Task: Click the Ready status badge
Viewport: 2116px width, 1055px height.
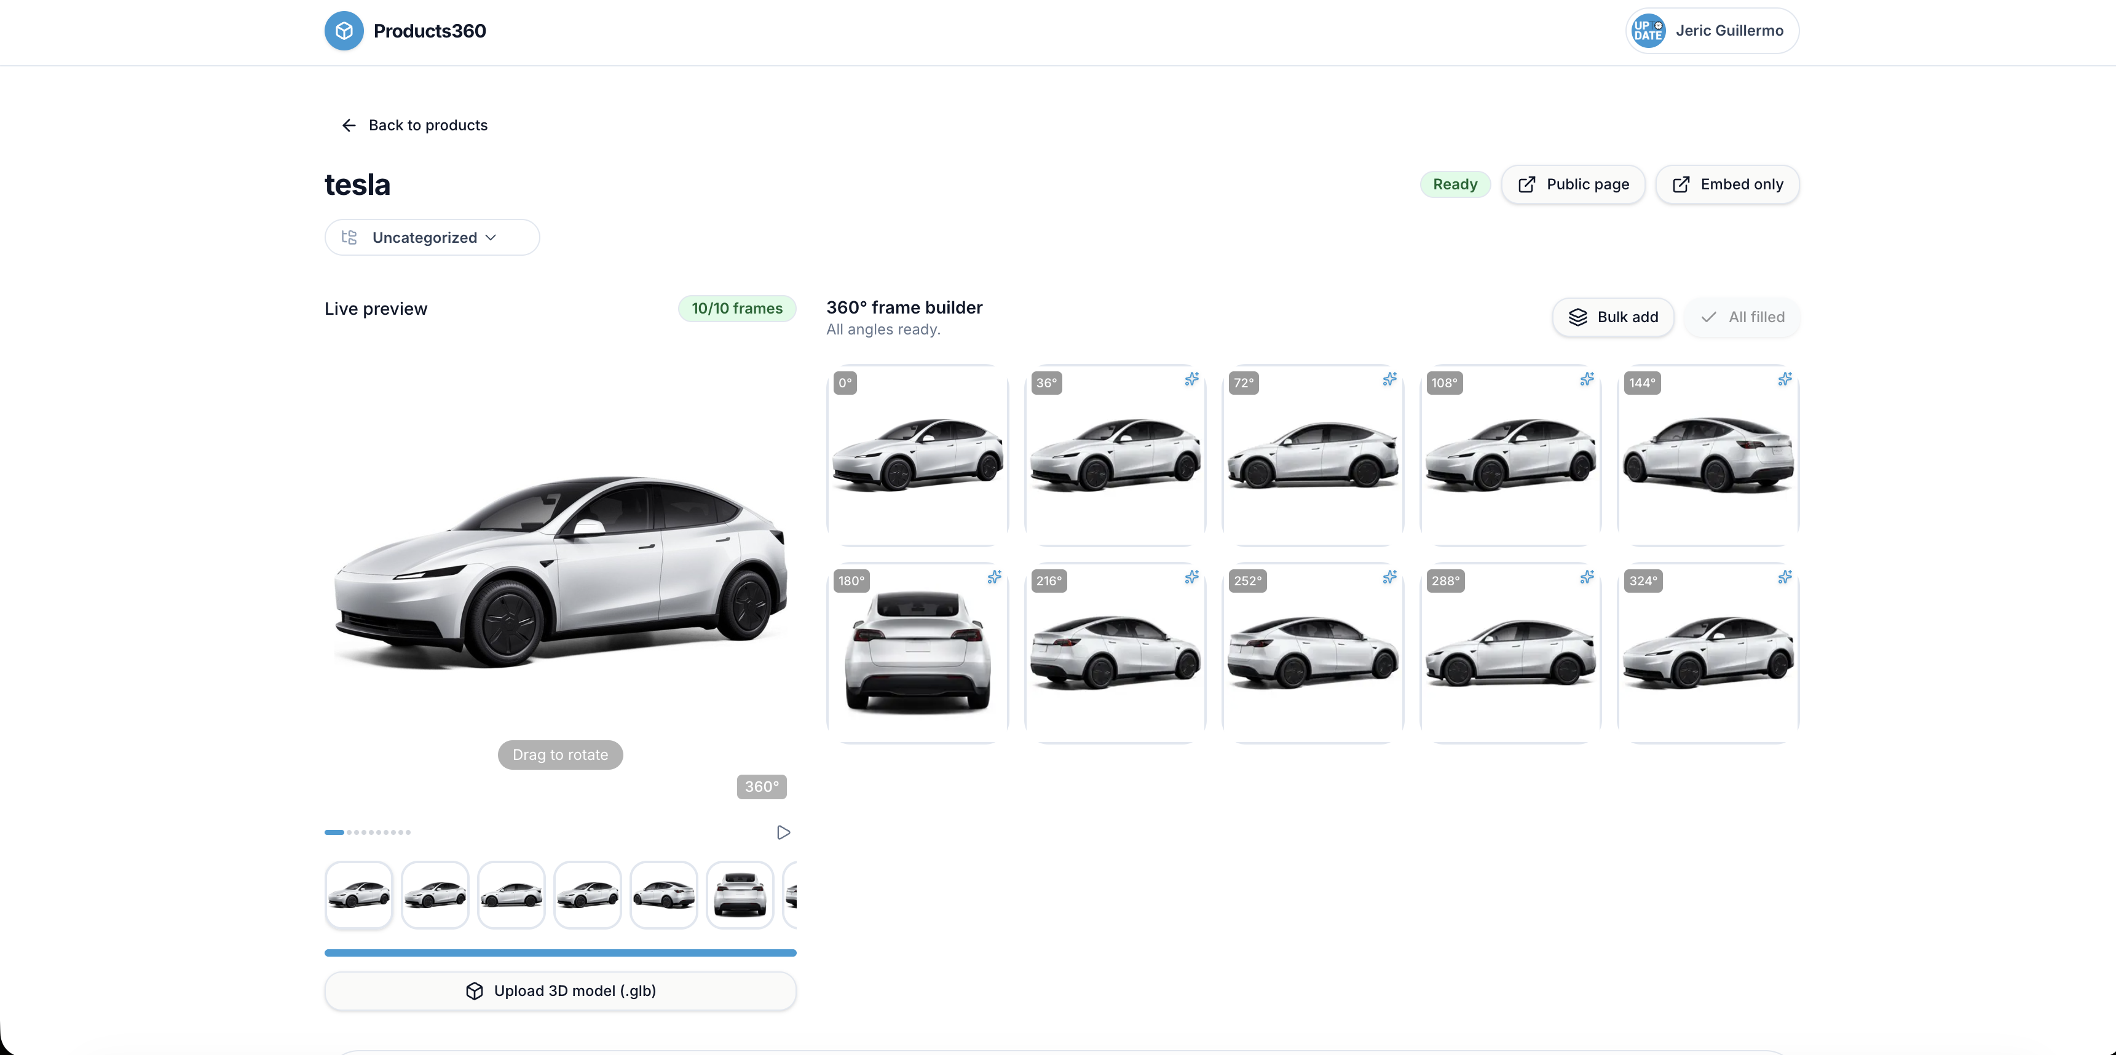Action: point(1455,184)
